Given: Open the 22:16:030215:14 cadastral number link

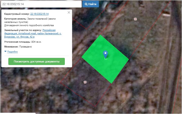Looking at the screenshot, I should click(x=39, y=14).
